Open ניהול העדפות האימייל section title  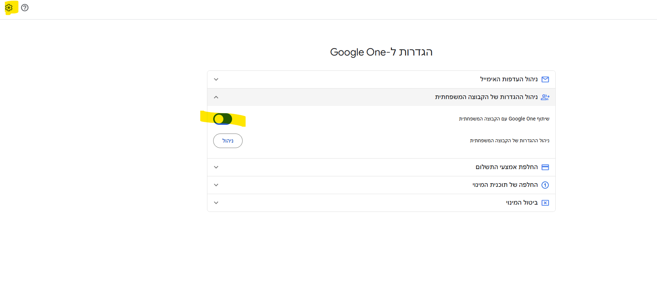[508, 79]
